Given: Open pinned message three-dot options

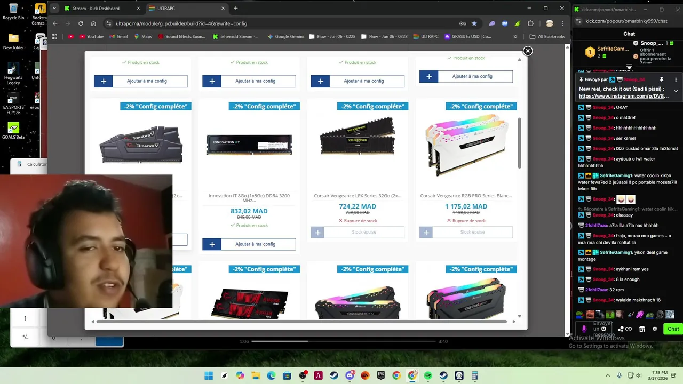Looking at the screenshot, I should coord(676,79).
